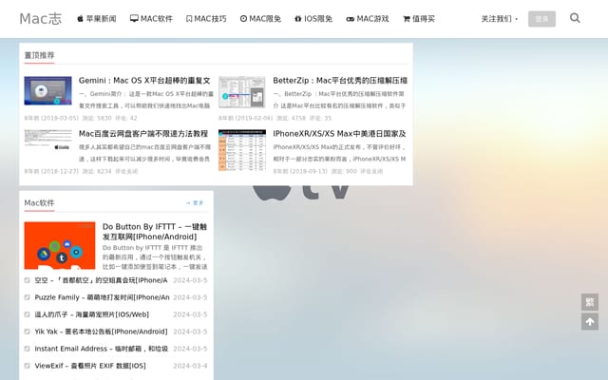Viewport: 608px width, 380px height.
Task: Open the Mac百度云网盘客户端 article title
Action: (x=143, y=133)
